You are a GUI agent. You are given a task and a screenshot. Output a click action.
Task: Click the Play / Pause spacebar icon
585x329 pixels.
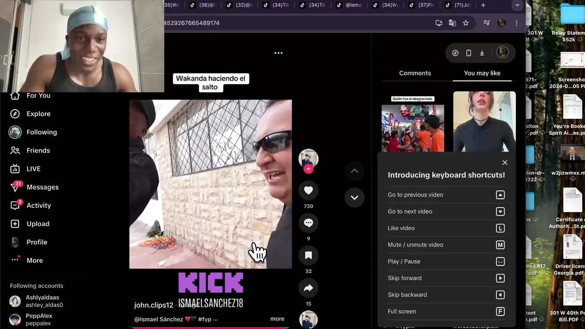pyautogui.click(x=500, y=261)
